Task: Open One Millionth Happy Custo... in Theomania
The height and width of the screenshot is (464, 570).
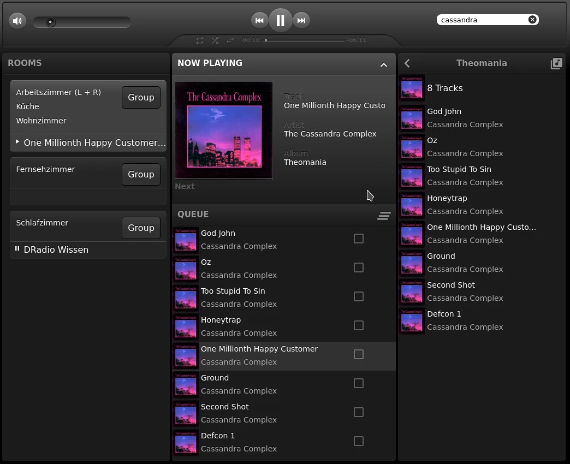Action: coord(482,234)
